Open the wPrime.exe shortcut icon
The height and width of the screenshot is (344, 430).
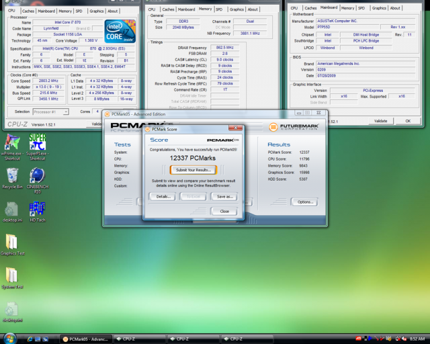(x=12, y=142)
